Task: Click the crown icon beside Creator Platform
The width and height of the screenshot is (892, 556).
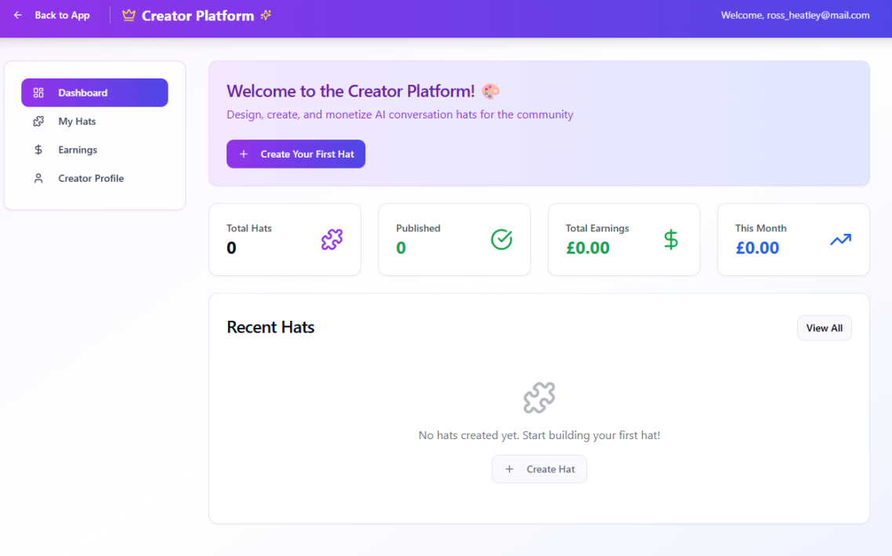Action: click(129, 16)
